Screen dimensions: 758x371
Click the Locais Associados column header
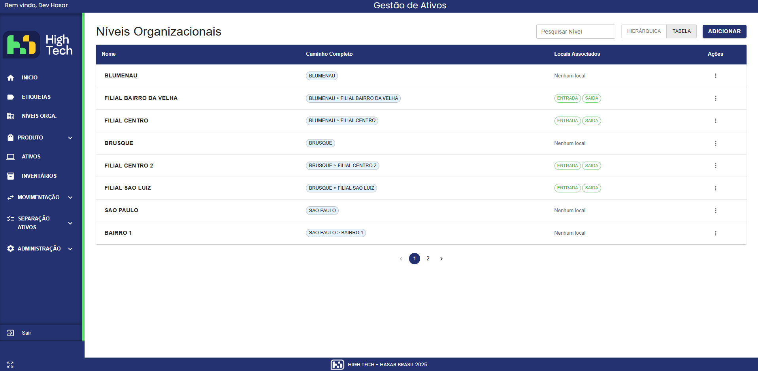(x=577, y=54)
